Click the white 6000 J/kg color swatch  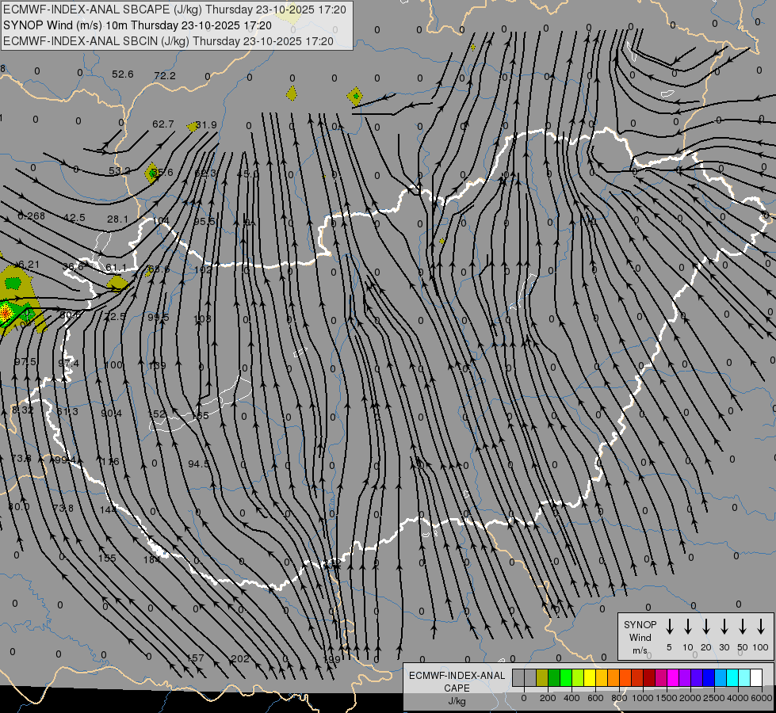tap(756, 677)
